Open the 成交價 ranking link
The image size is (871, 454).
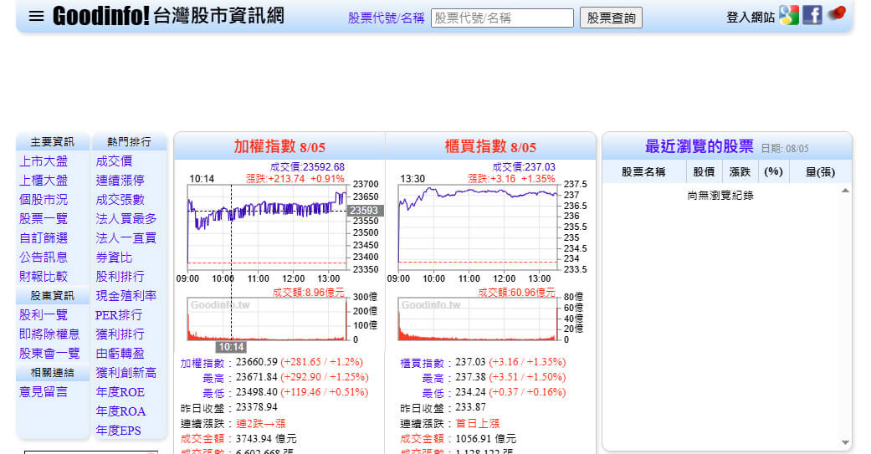pos(114,161)
